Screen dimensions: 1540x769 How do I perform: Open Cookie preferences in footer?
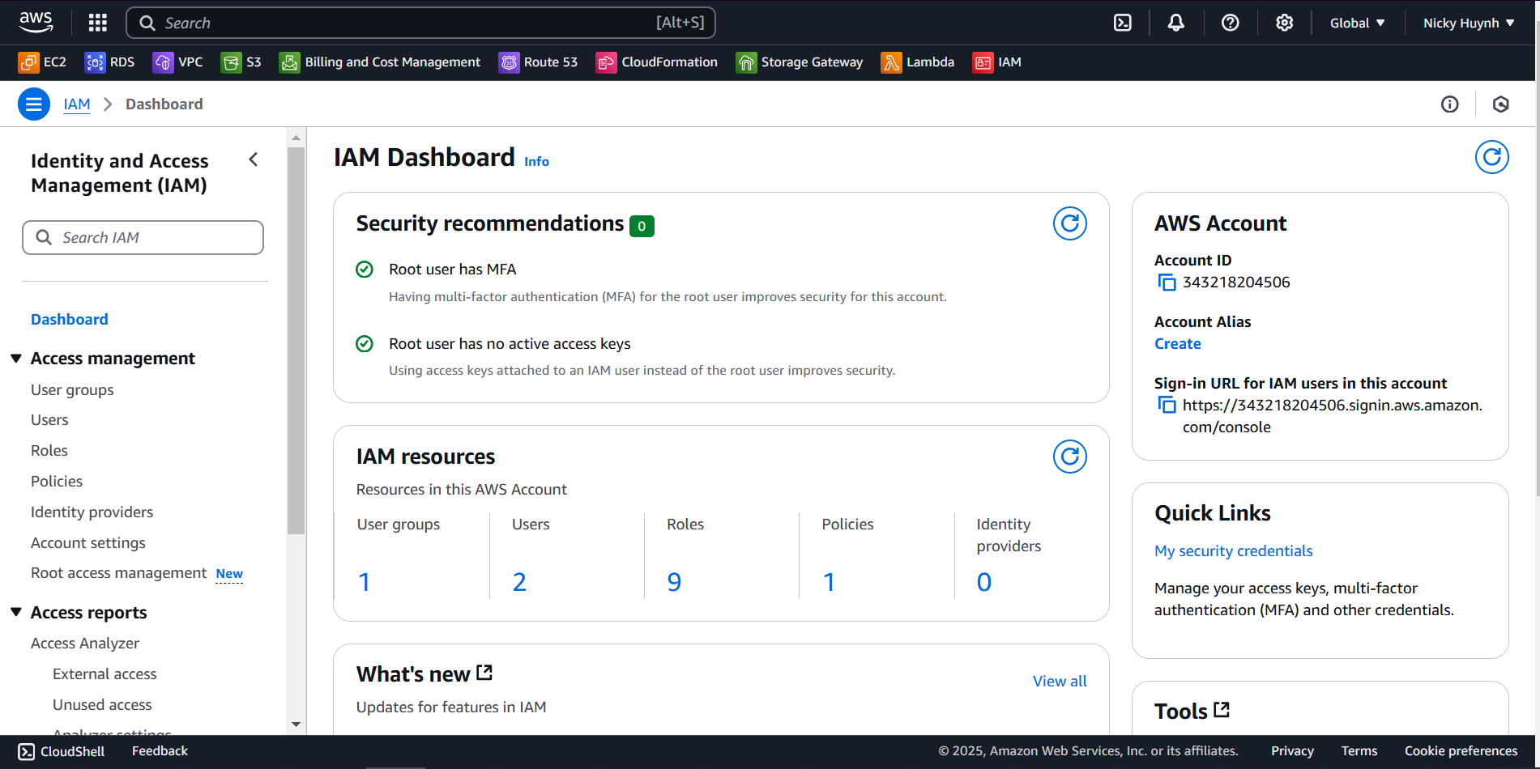(1461, 751)
